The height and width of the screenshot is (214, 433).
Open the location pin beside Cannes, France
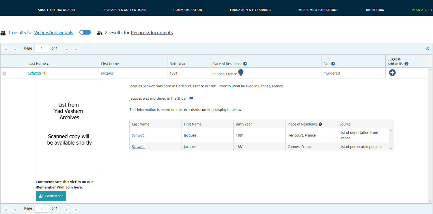241,73
